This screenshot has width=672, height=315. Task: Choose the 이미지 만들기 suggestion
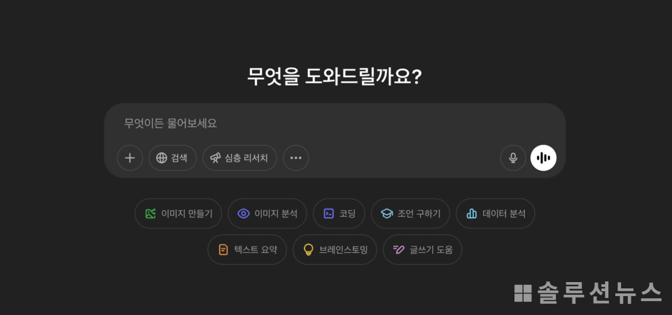point(178,213)
